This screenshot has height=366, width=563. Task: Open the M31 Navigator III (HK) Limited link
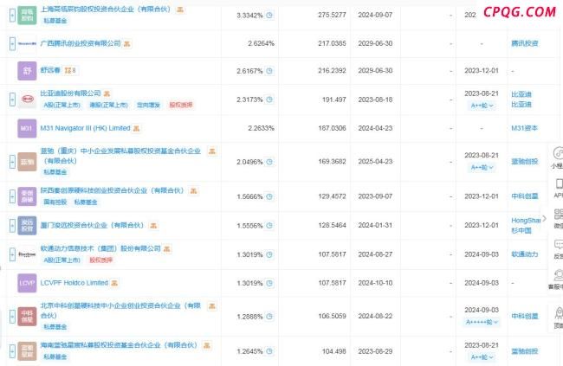(x=85, y=128)
